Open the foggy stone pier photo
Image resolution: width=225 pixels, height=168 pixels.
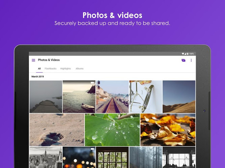[46, 97]
